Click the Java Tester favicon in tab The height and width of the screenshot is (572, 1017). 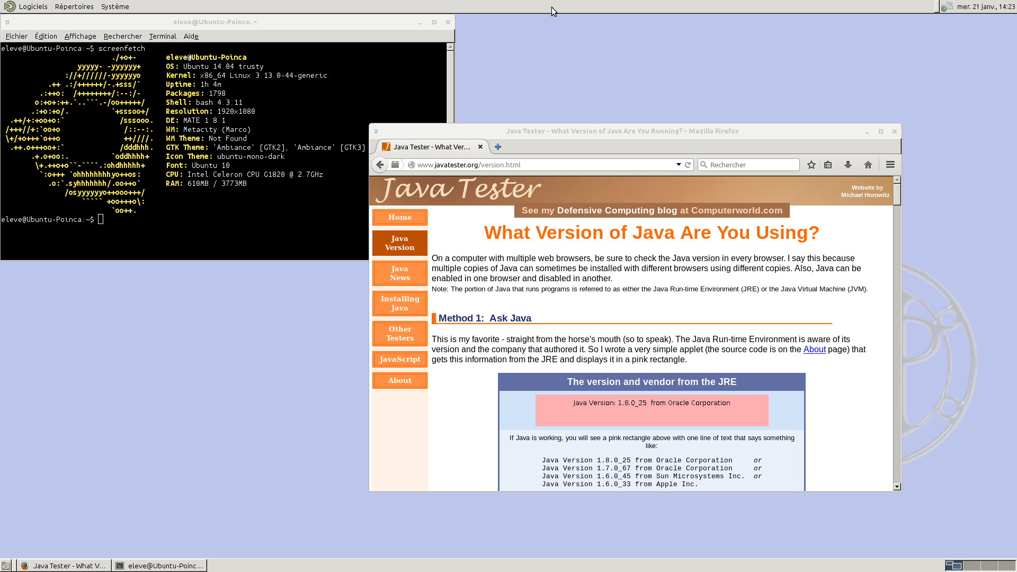(387, 147)
